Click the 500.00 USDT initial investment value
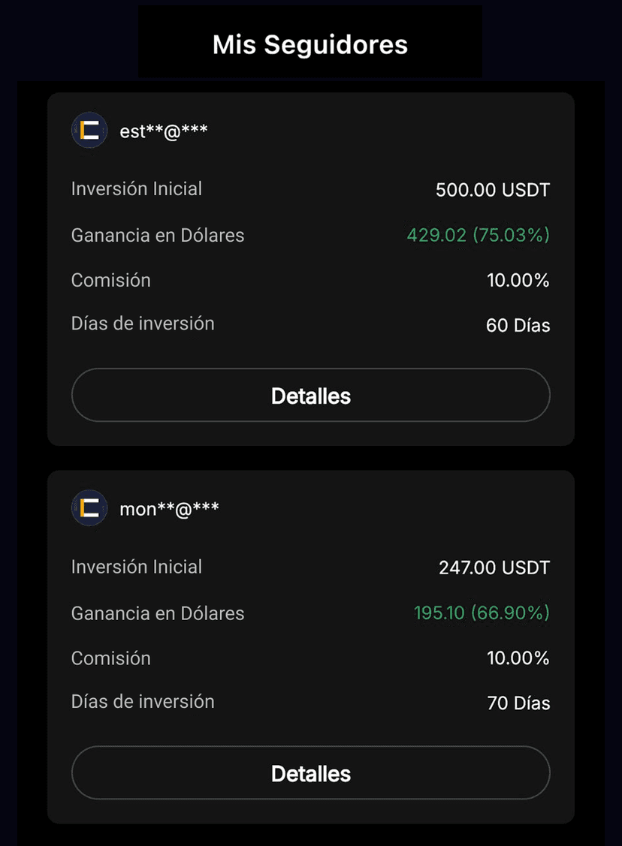622x846 pixels. point(492,190)
